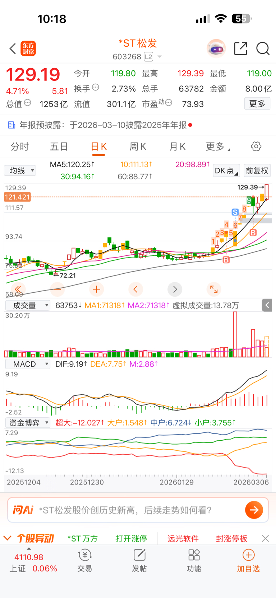276x598 pixels.
Task: Move chart right with arrow icon
Action: coord(175,289)
